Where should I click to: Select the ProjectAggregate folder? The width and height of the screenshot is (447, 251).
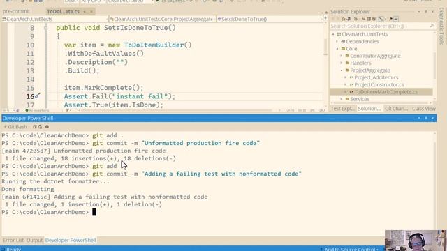tap(369, 70)
